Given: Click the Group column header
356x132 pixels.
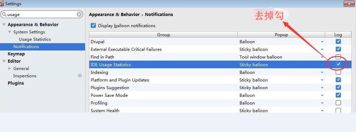Looking at the screenshot, I should (163, 34).
